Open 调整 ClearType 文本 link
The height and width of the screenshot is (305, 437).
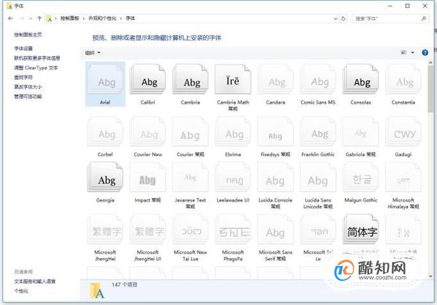coord(36,68)
